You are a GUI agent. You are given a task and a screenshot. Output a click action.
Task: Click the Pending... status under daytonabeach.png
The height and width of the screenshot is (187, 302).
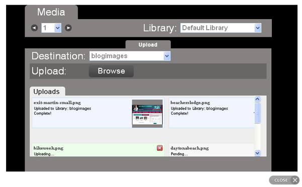(179, 154)
